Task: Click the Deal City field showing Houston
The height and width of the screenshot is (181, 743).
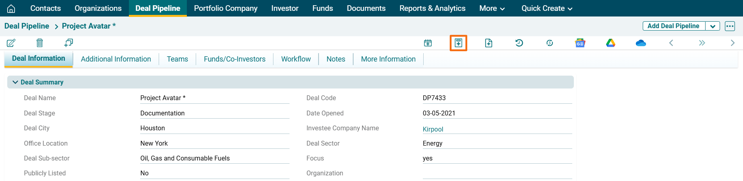Action: point(214,128)
